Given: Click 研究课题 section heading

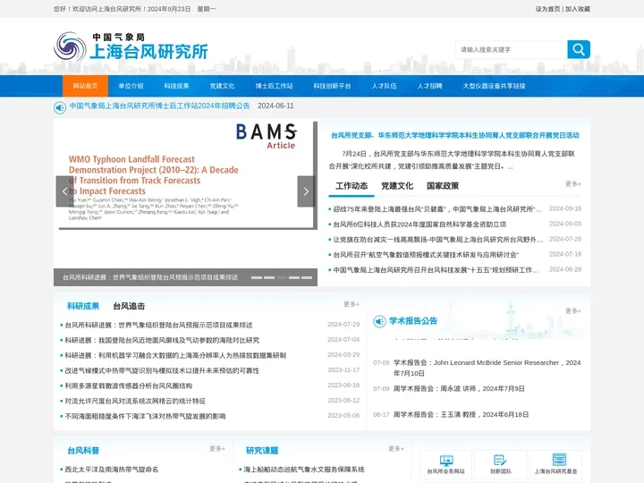Looking at the screenshot, I should coord(262,451).
